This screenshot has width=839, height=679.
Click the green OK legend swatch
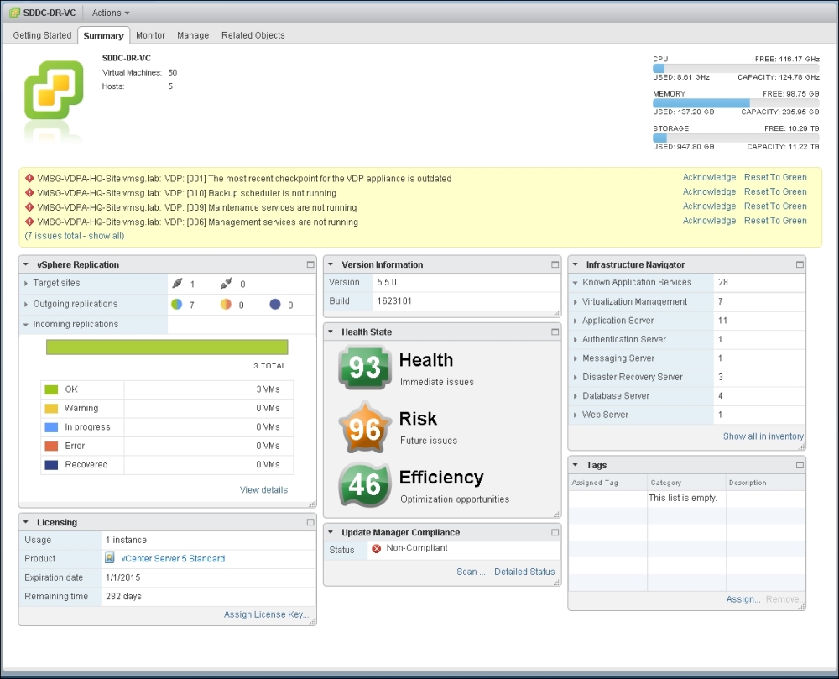click(x=51, y=389)
